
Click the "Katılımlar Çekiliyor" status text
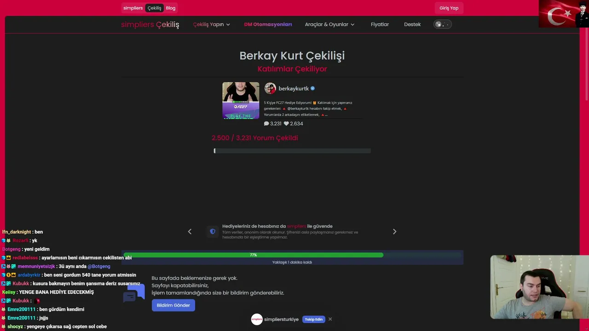[x=292, y=69]
